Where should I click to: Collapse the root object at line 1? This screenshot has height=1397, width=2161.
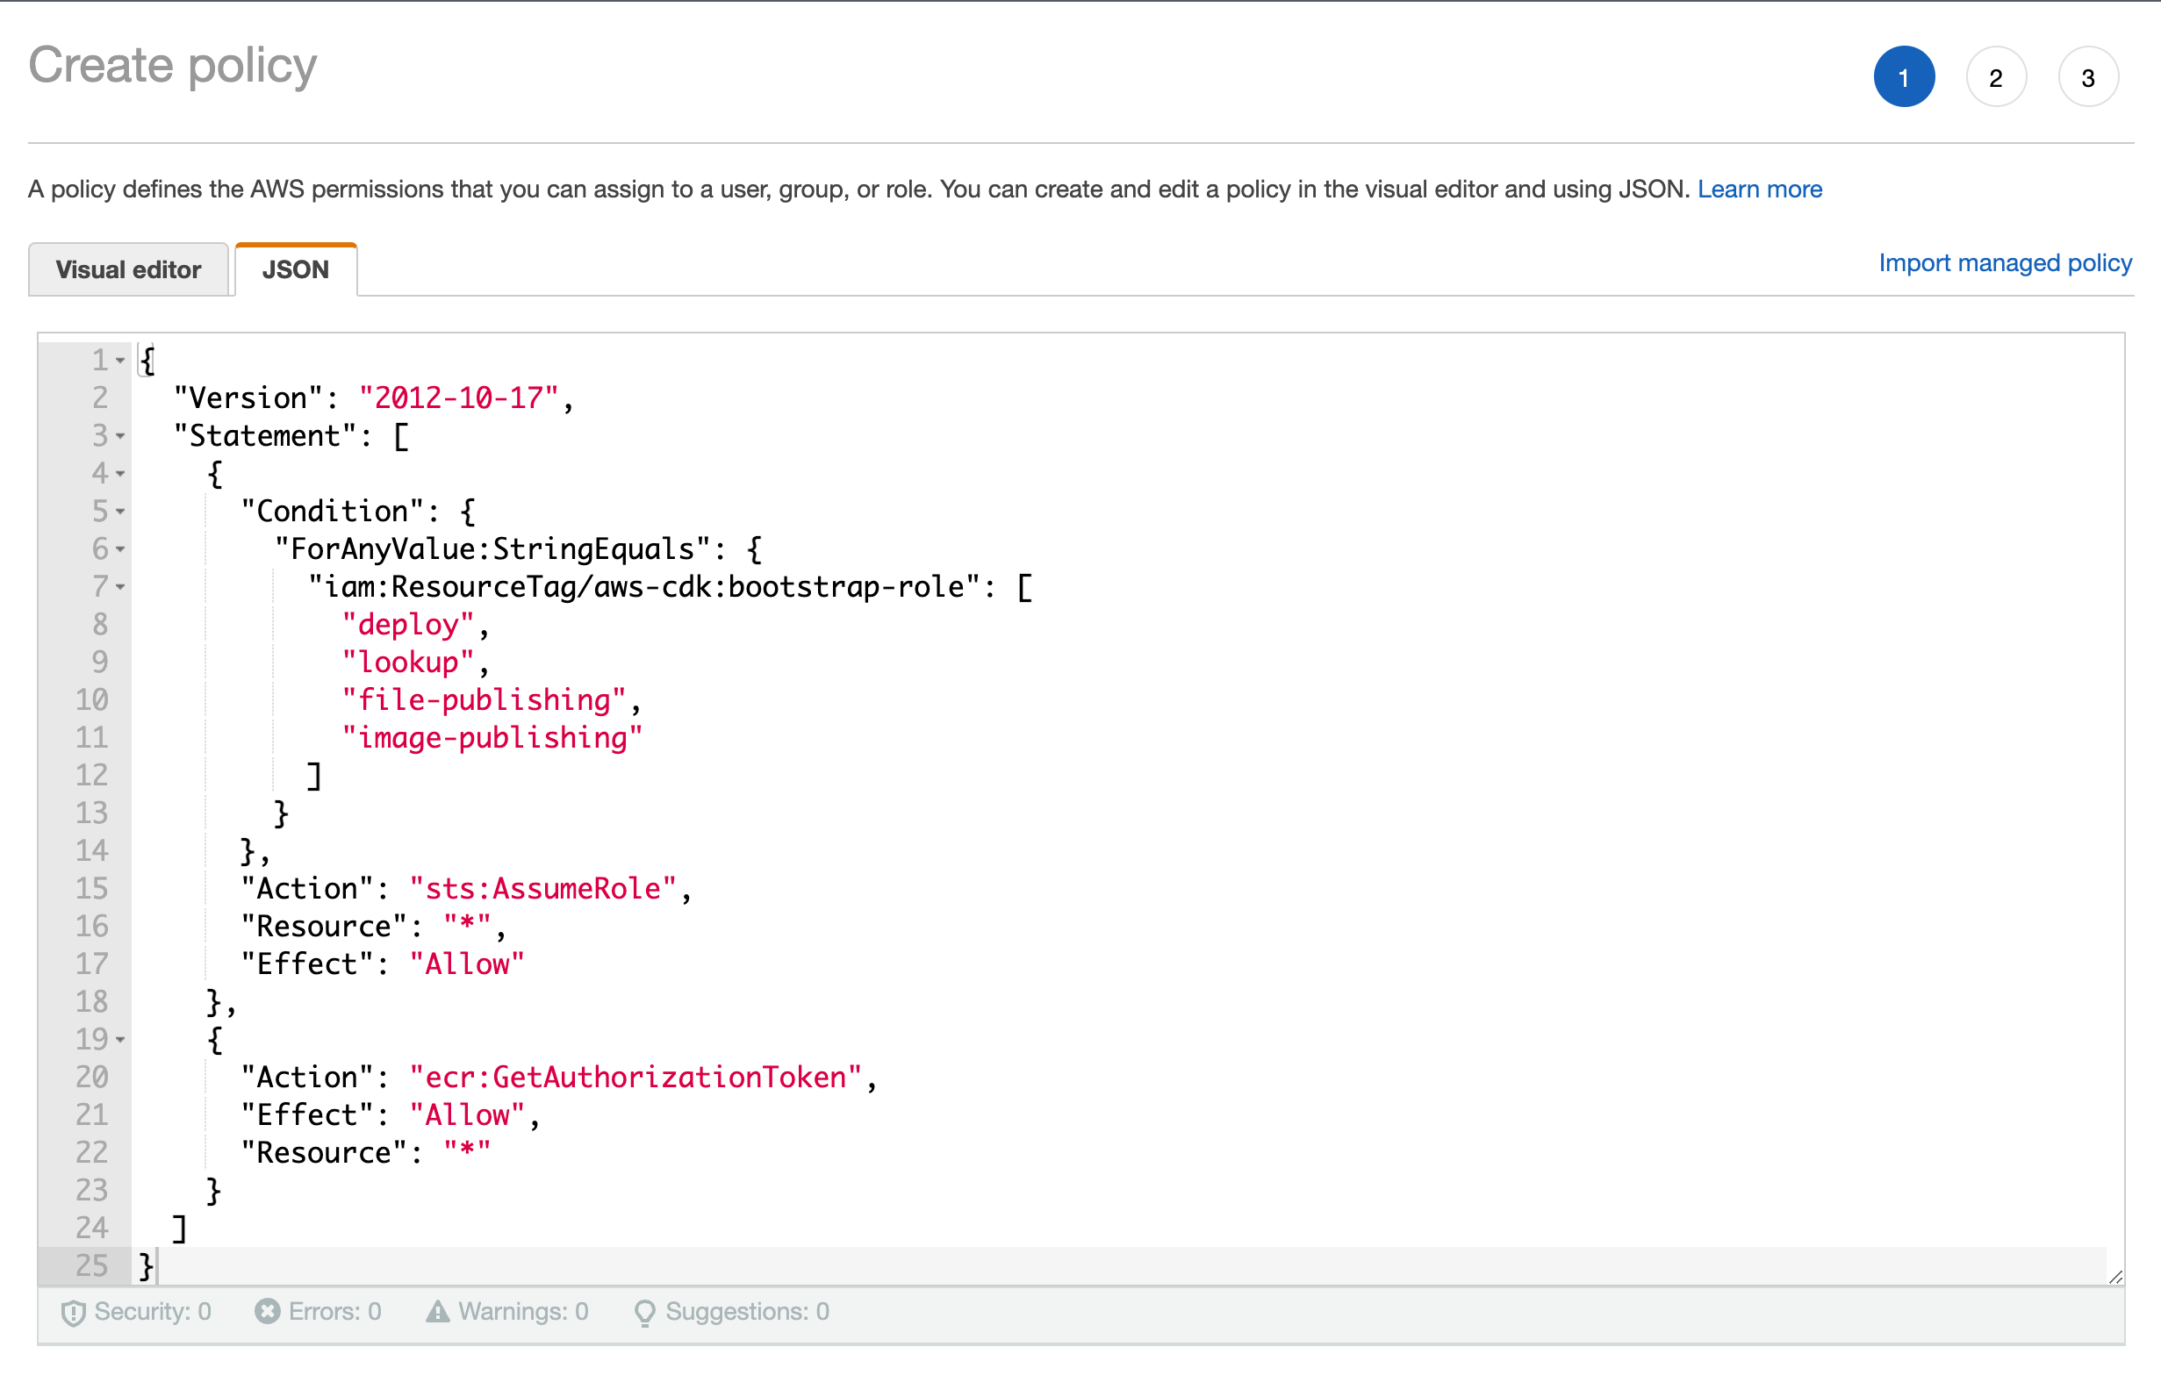(119, 361)
